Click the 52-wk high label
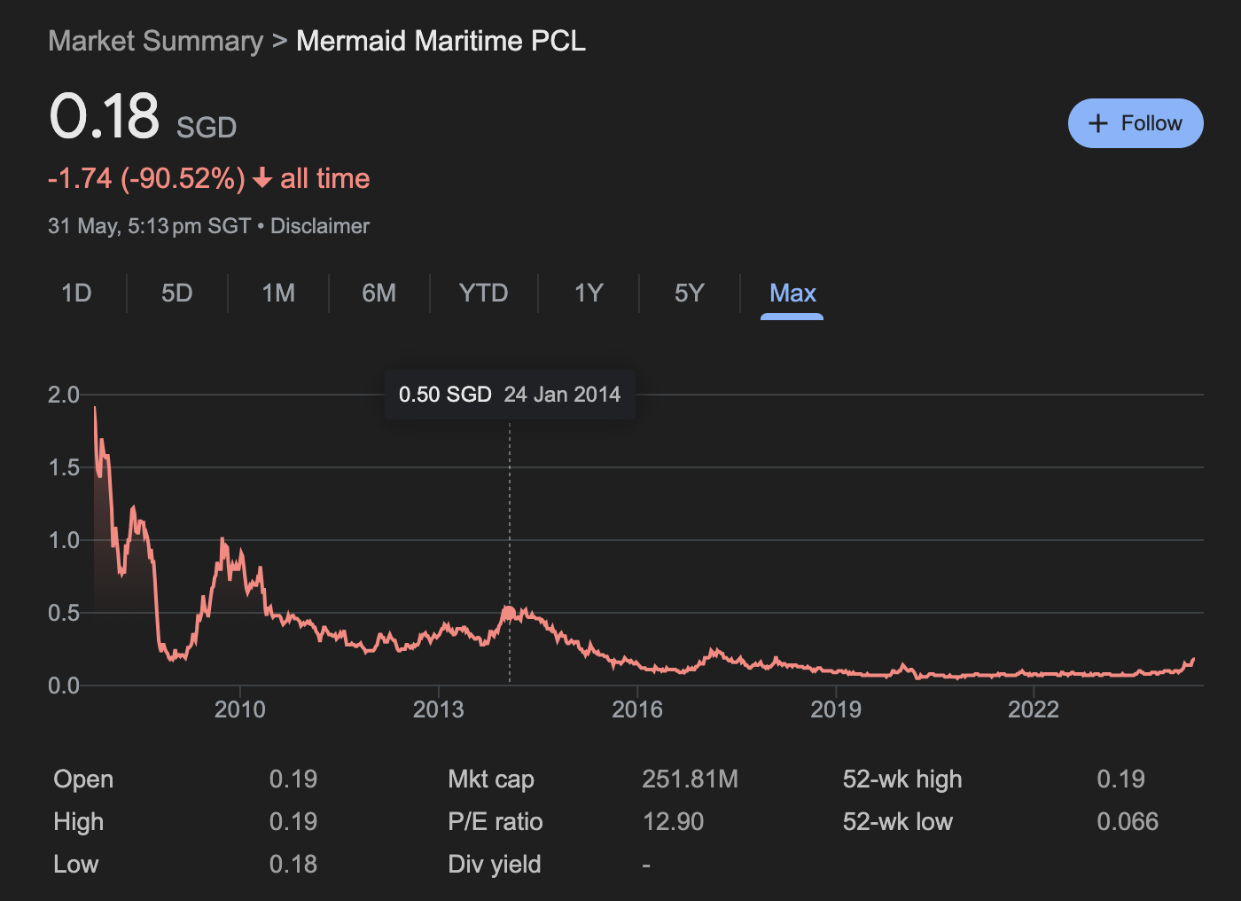The image size is (1241, 901). [x=902, y=779]
